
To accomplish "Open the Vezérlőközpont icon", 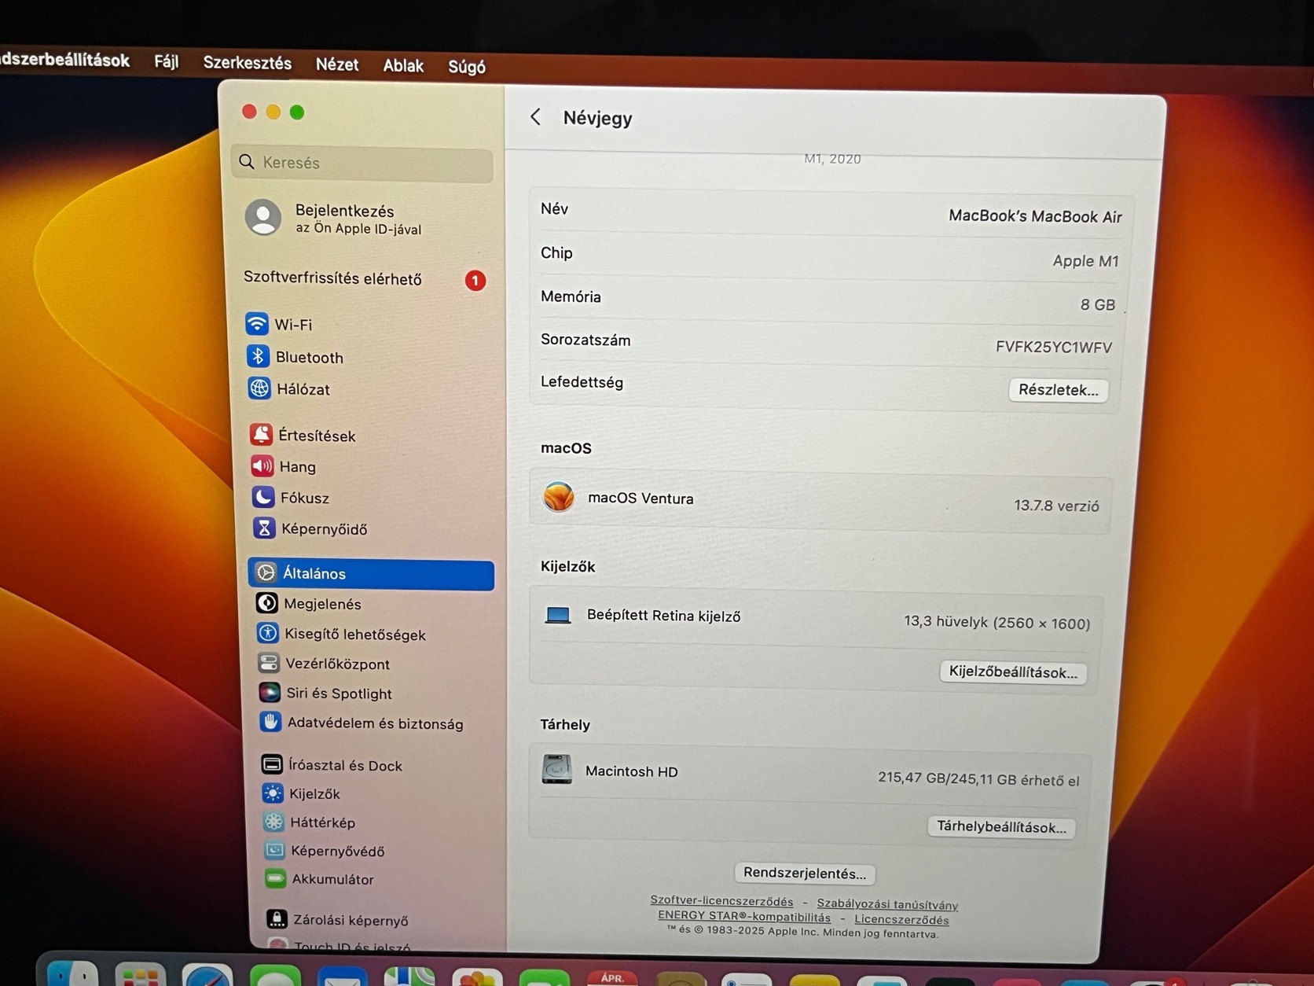I will pos(269,663).
